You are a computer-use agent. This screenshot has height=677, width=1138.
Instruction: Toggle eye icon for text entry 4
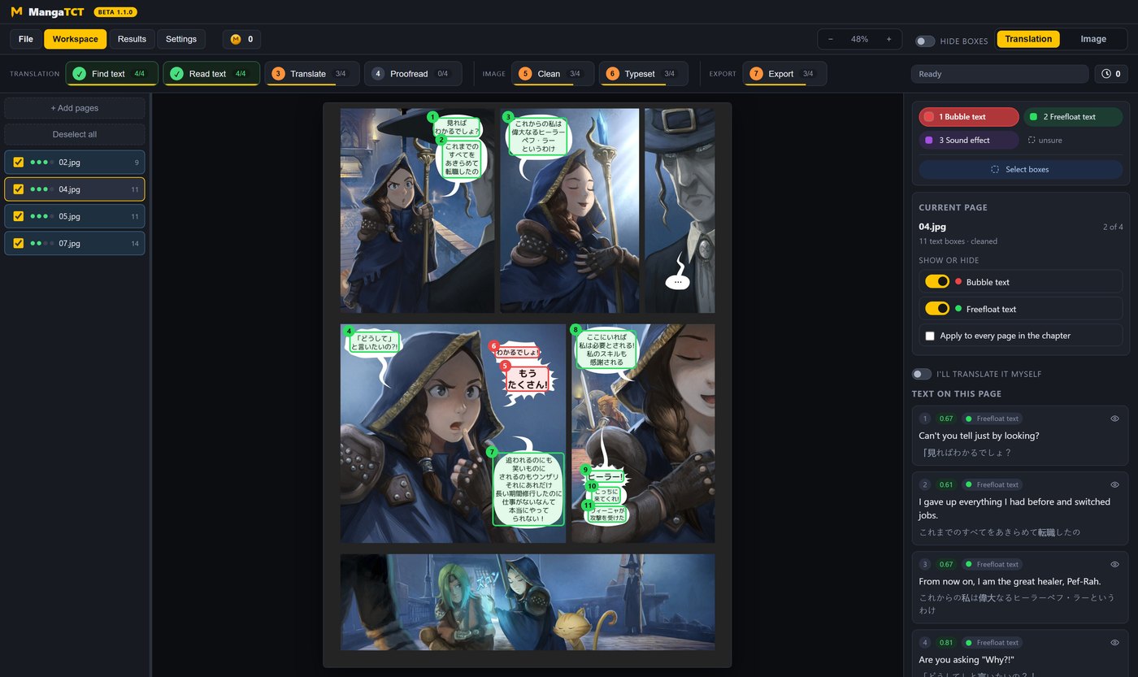1114,643
